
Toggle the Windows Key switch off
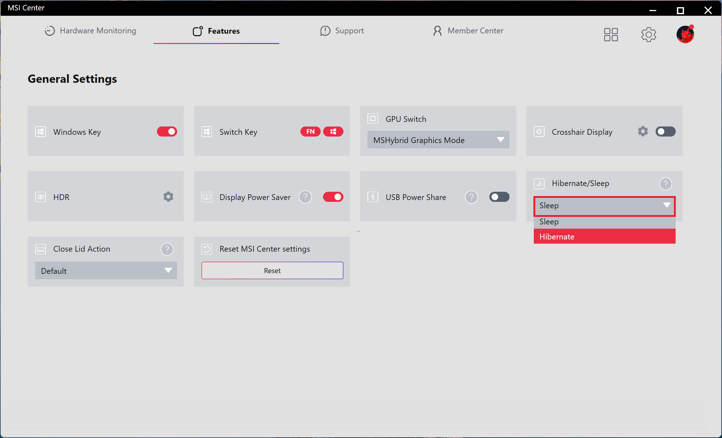(167, 132)
